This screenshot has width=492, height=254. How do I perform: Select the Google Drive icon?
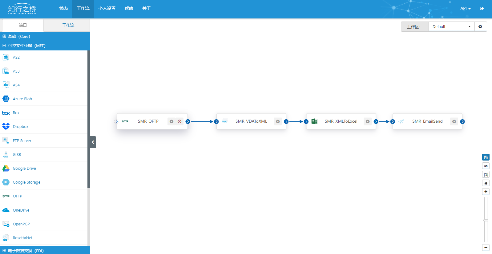(x=6, y=168)
